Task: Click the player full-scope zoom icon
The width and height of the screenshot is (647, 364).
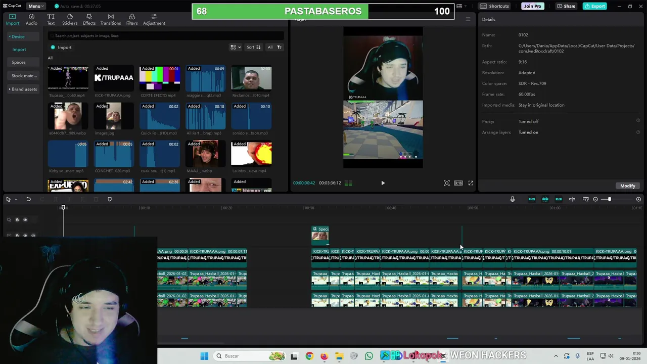Action: pyautogui.click(x=446, y=183)
